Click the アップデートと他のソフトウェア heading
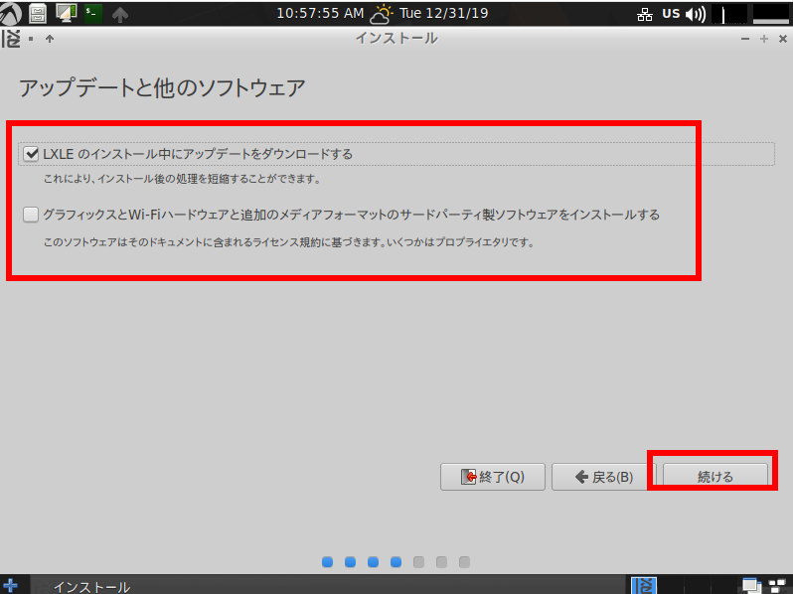Screen dimensions: 793x594 point(162,88)
